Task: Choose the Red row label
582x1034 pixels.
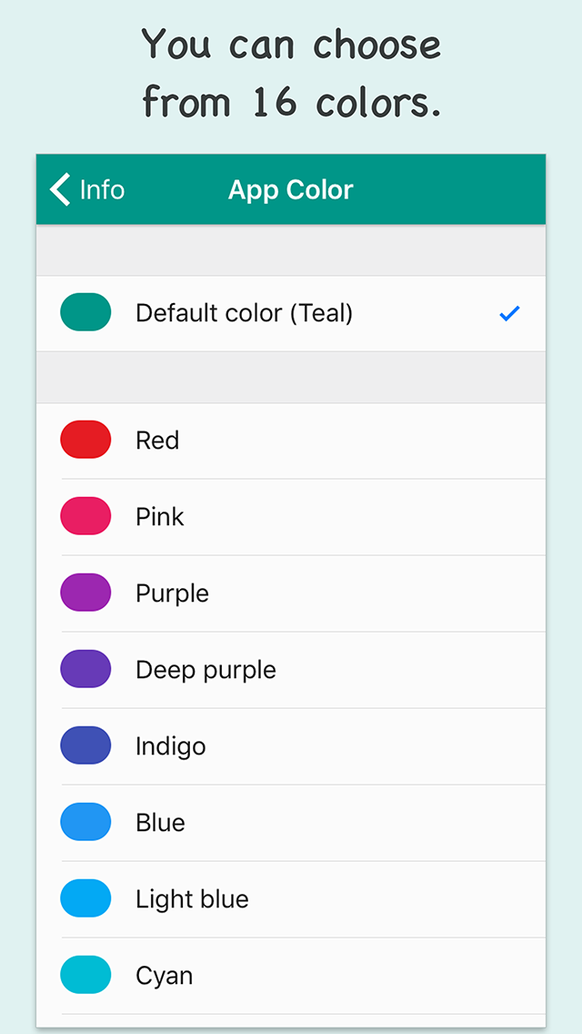Action: point(157,440)
